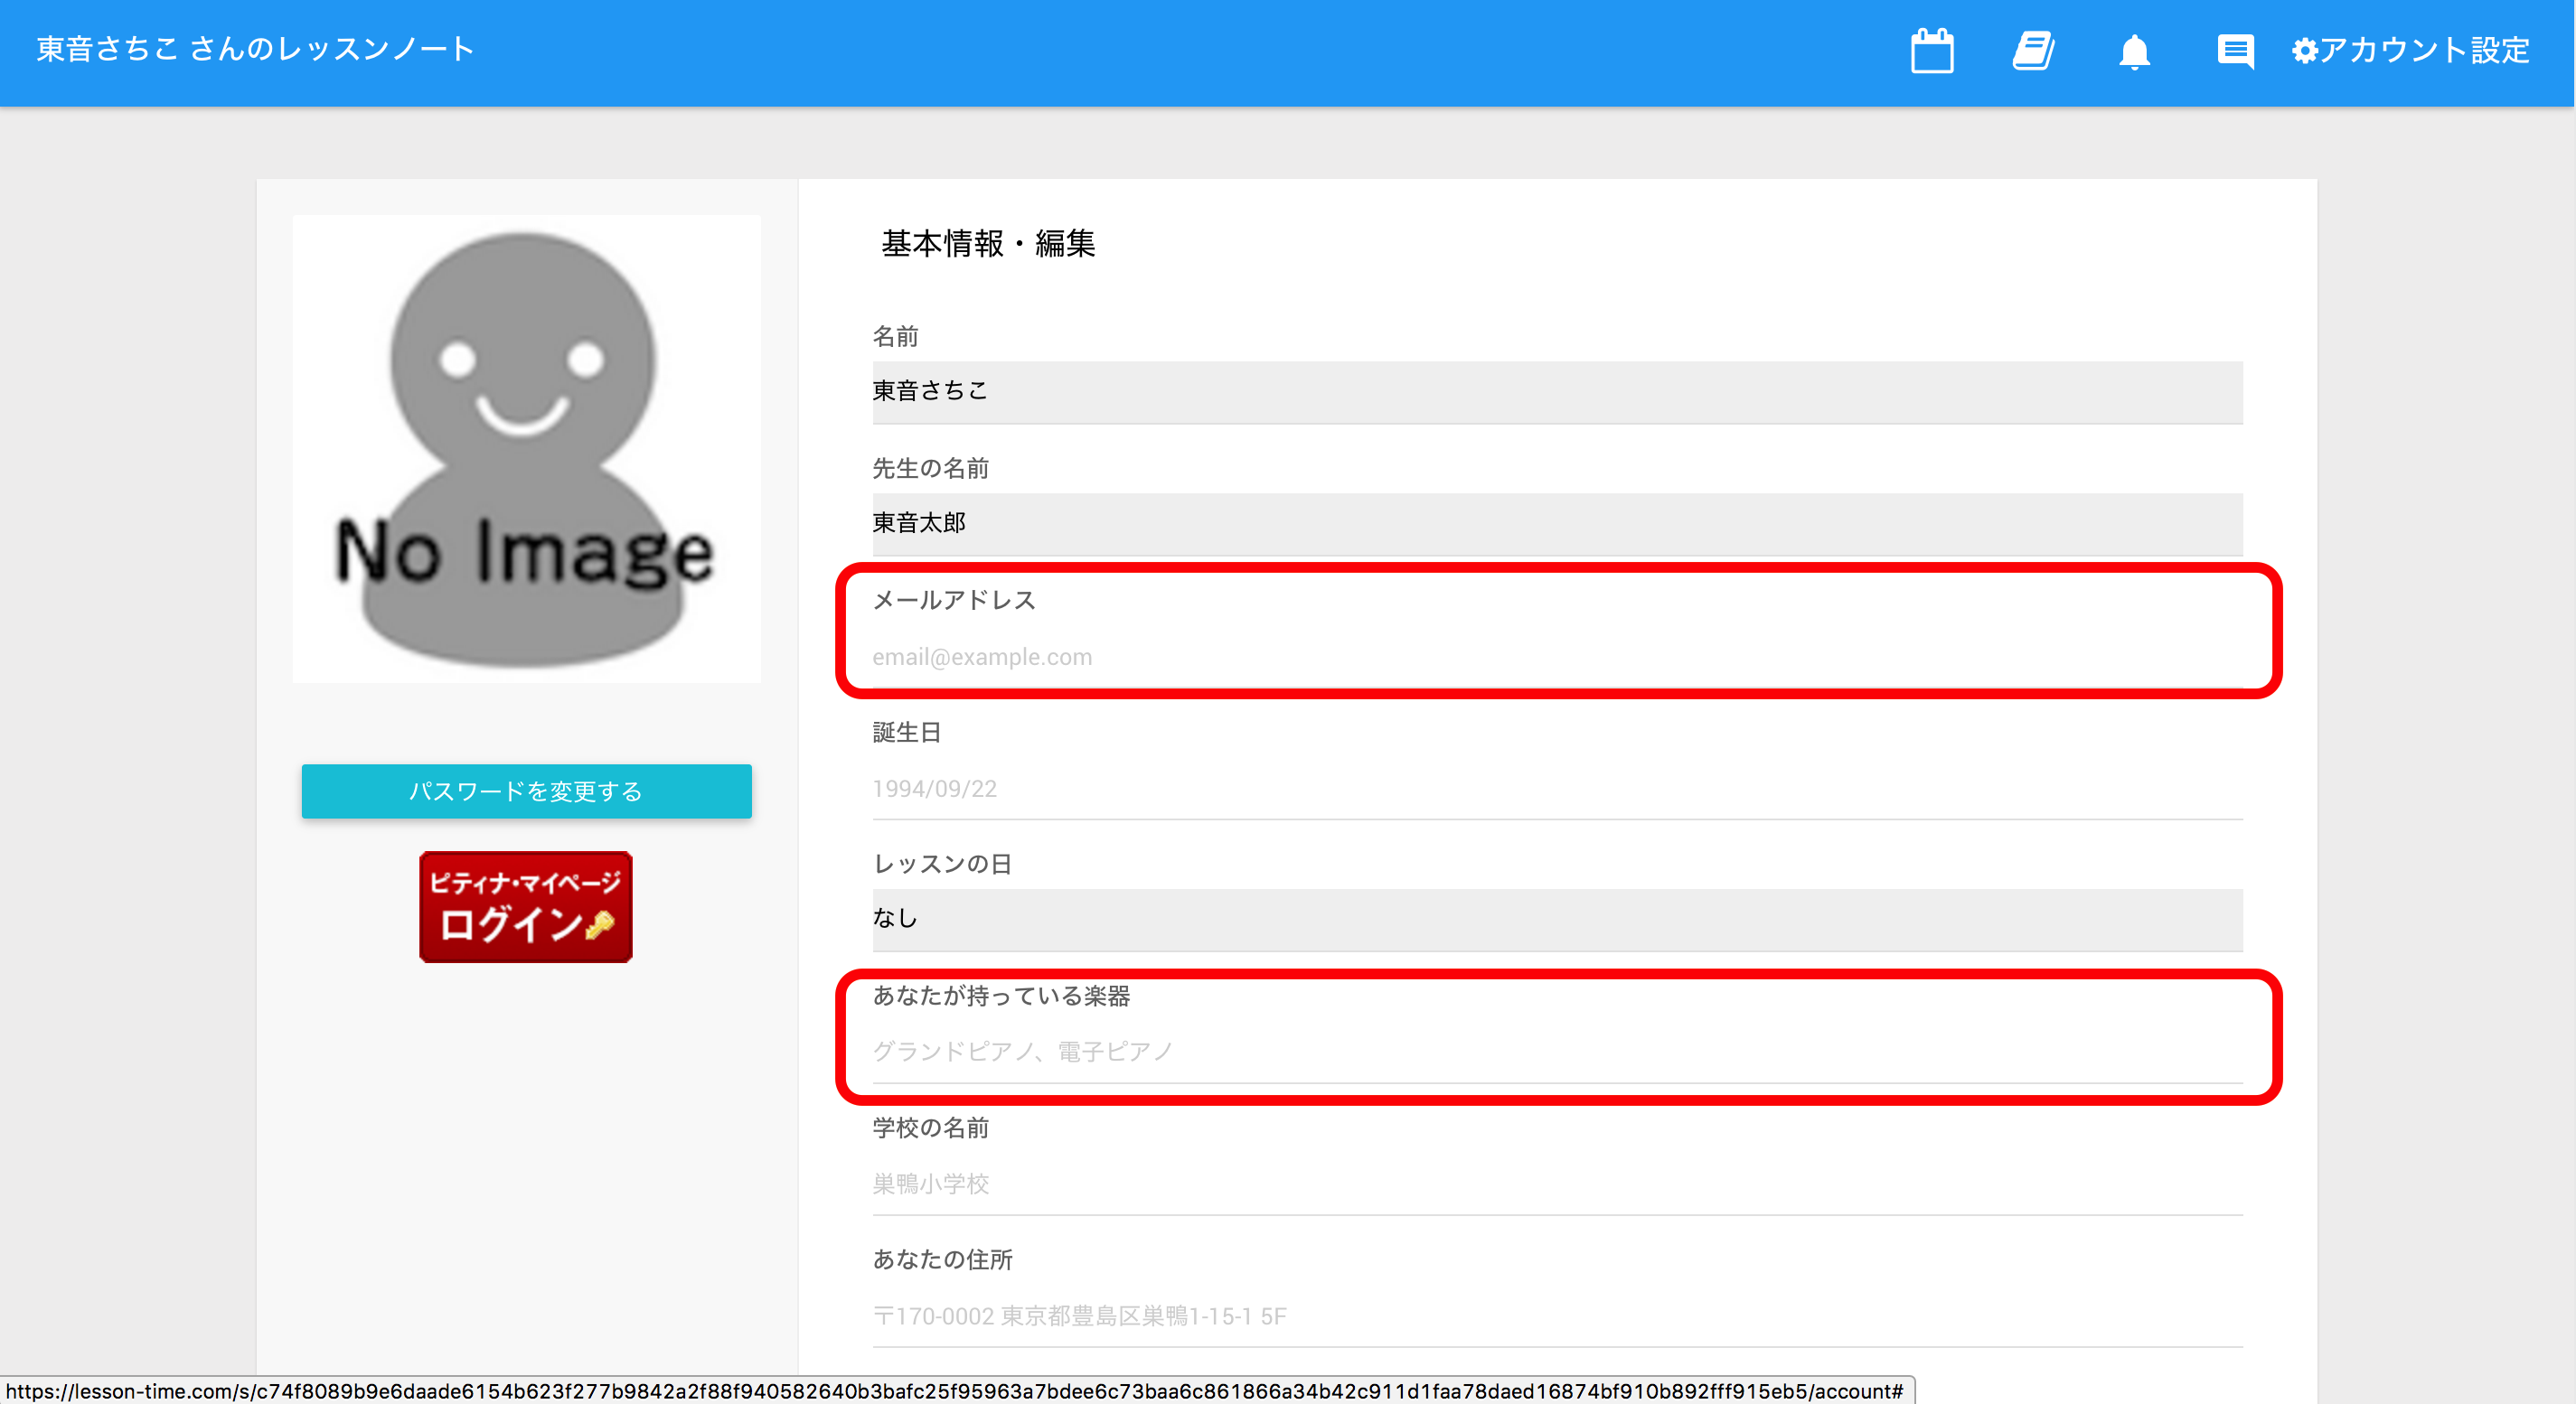Click the No Image profile picture
The height and width of the screenshot is (1404, 2576).
pos(526,449)
